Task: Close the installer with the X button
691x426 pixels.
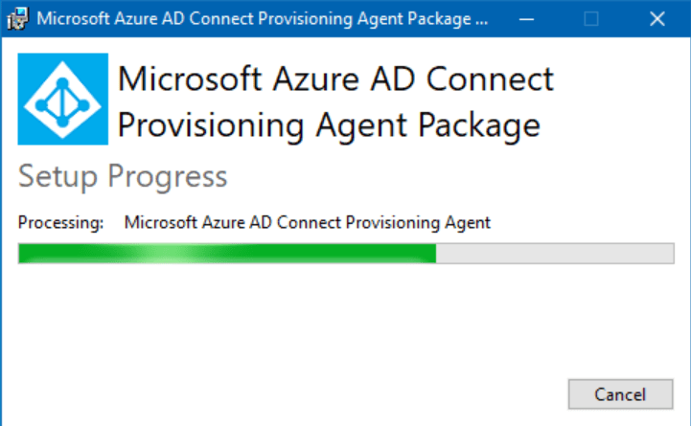Action: pyautogui.click(x=657, y=19)
